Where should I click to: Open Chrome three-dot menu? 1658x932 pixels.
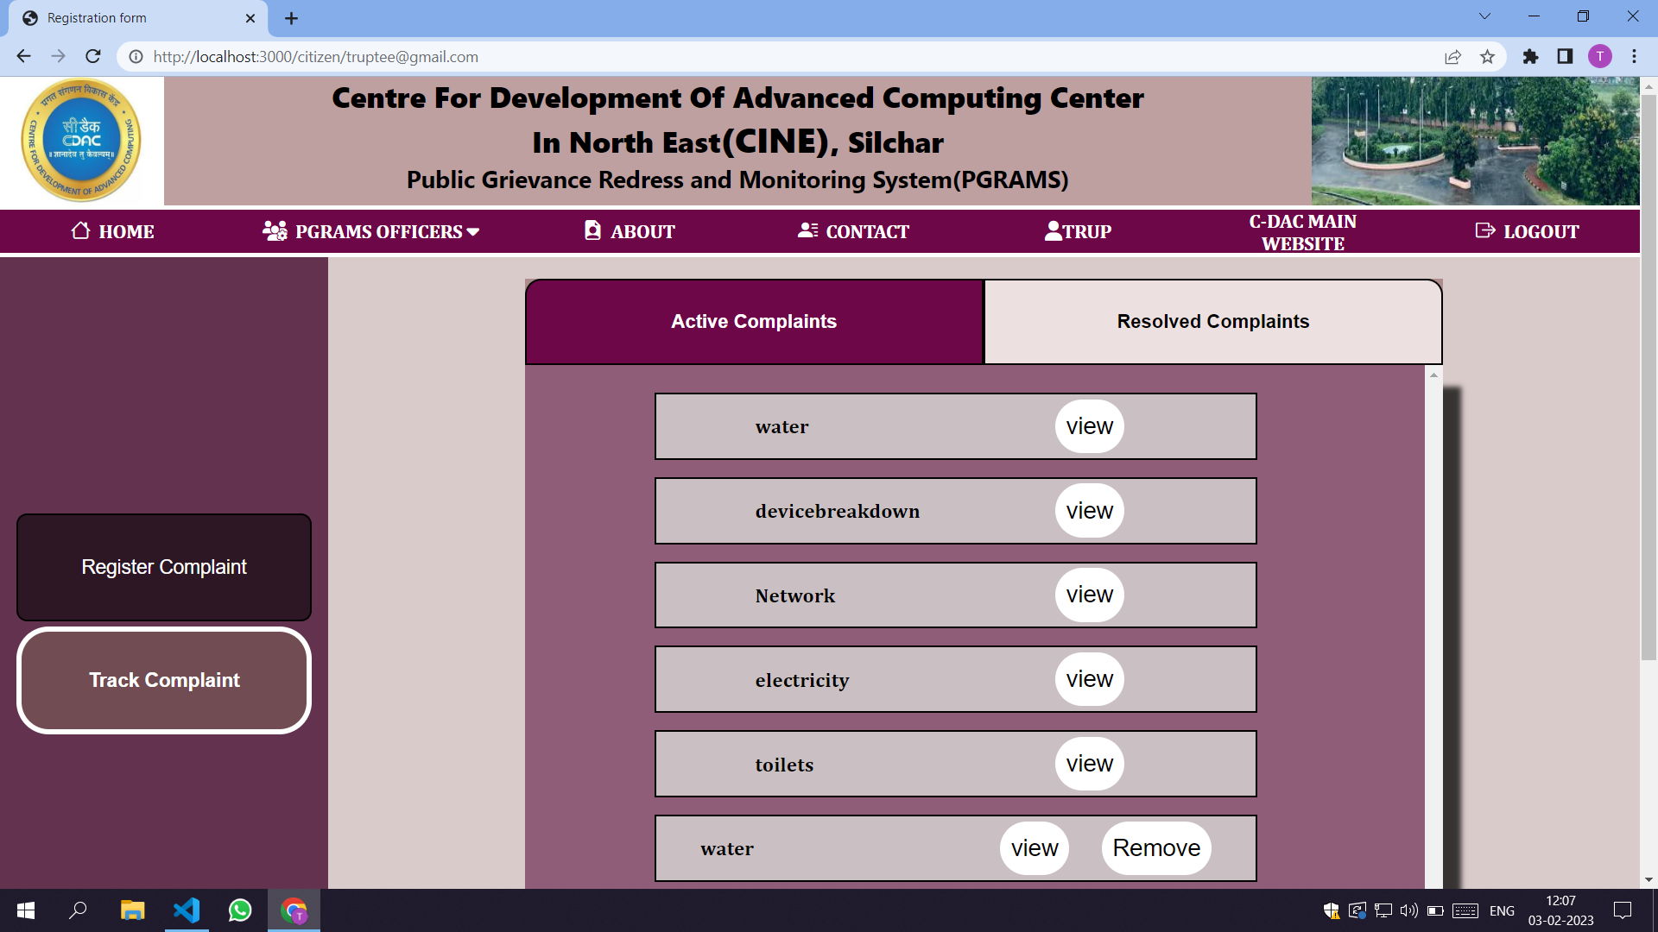click(x=1634, y=57)
